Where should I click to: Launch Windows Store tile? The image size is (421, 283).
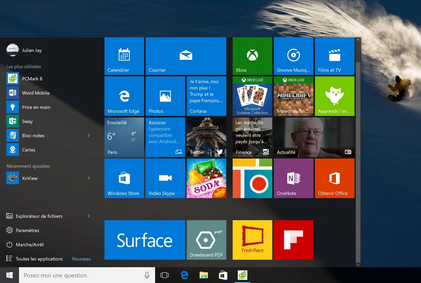124,178
